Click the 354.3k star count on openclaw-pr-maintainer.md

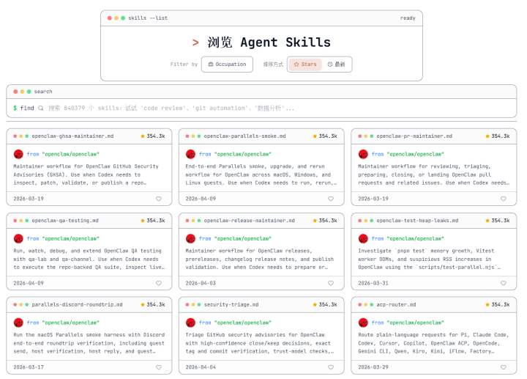point(497,136)
